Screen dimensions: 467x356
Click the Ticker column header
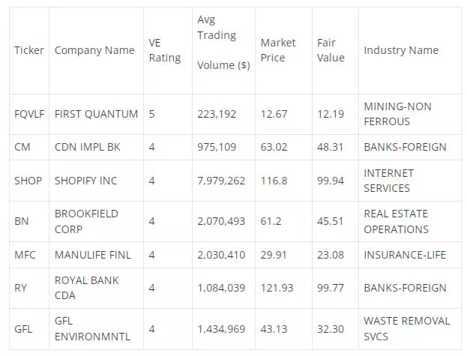click(29, 50)
